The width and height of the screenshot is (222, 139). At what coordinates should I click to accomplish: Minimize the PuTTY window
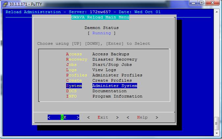point(193,3)
